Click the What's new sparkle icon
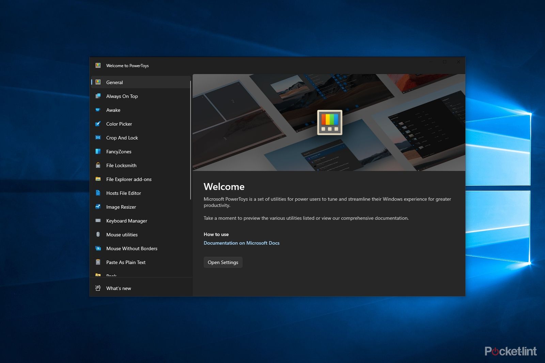This screenshot has width=545, height=363. point(98,288)
